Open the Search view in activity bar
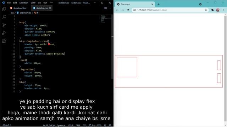 coord(4,17)
